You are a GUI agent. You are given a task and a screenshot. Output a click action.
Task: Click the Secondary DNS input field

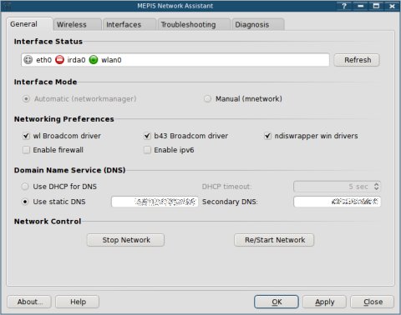[338, 202]
